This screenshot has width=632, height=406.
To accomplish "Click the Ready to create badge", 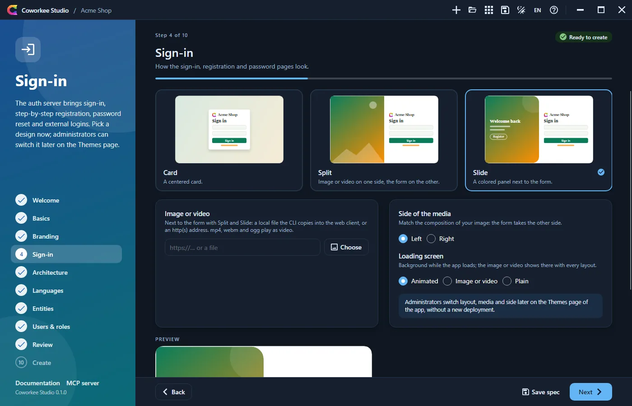I will (584, 37).
